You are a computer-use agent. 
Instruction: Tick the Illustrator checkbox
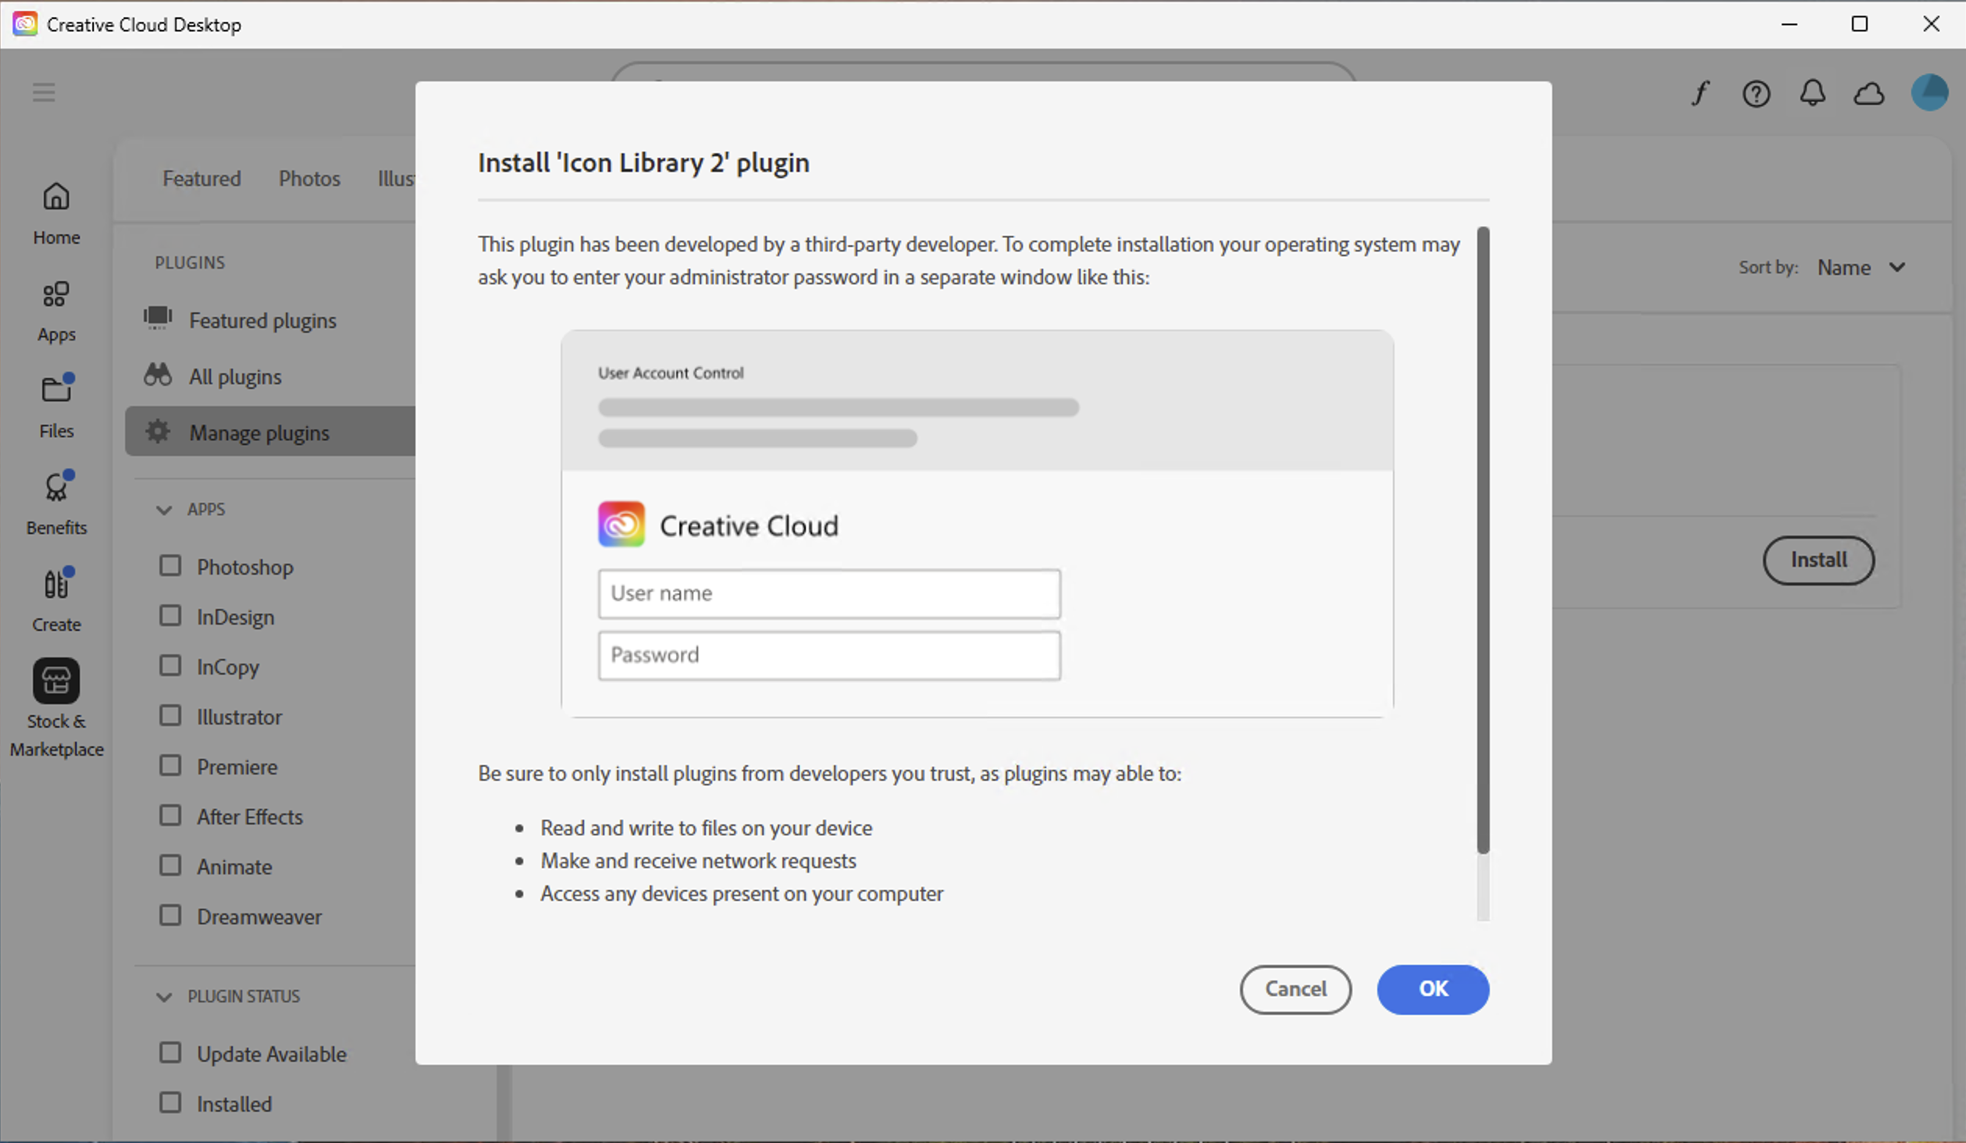[170, 715]
